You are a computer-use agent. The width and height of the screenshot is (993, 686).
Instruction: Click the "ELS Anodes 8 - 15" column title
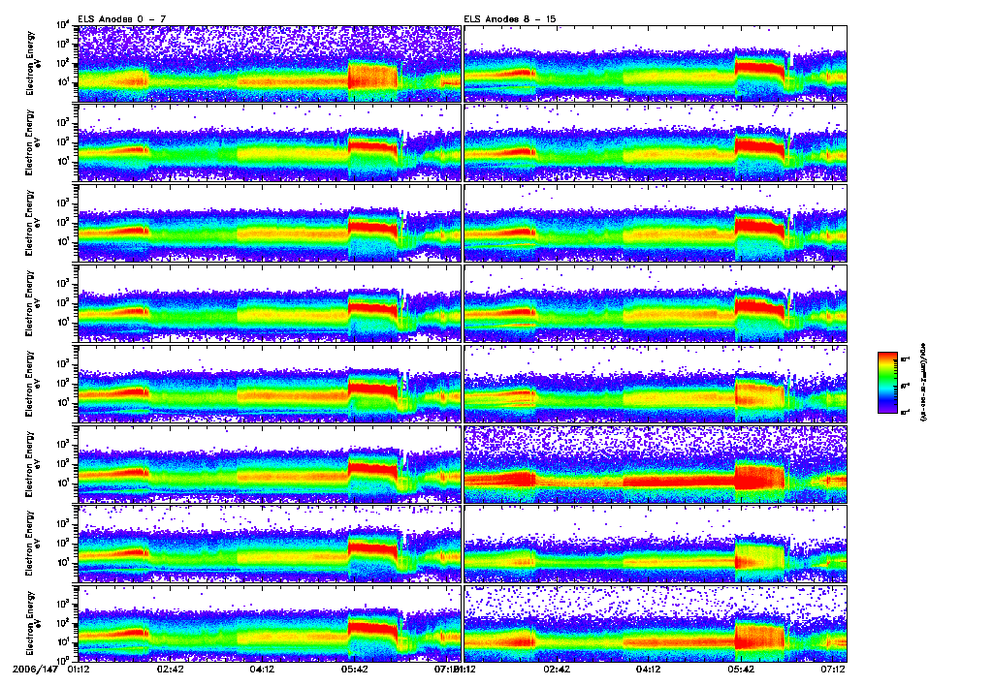(510, 19)
